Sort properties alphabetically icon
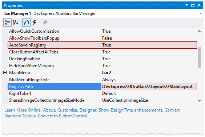205x137 pixels. [x=16, y=23]
